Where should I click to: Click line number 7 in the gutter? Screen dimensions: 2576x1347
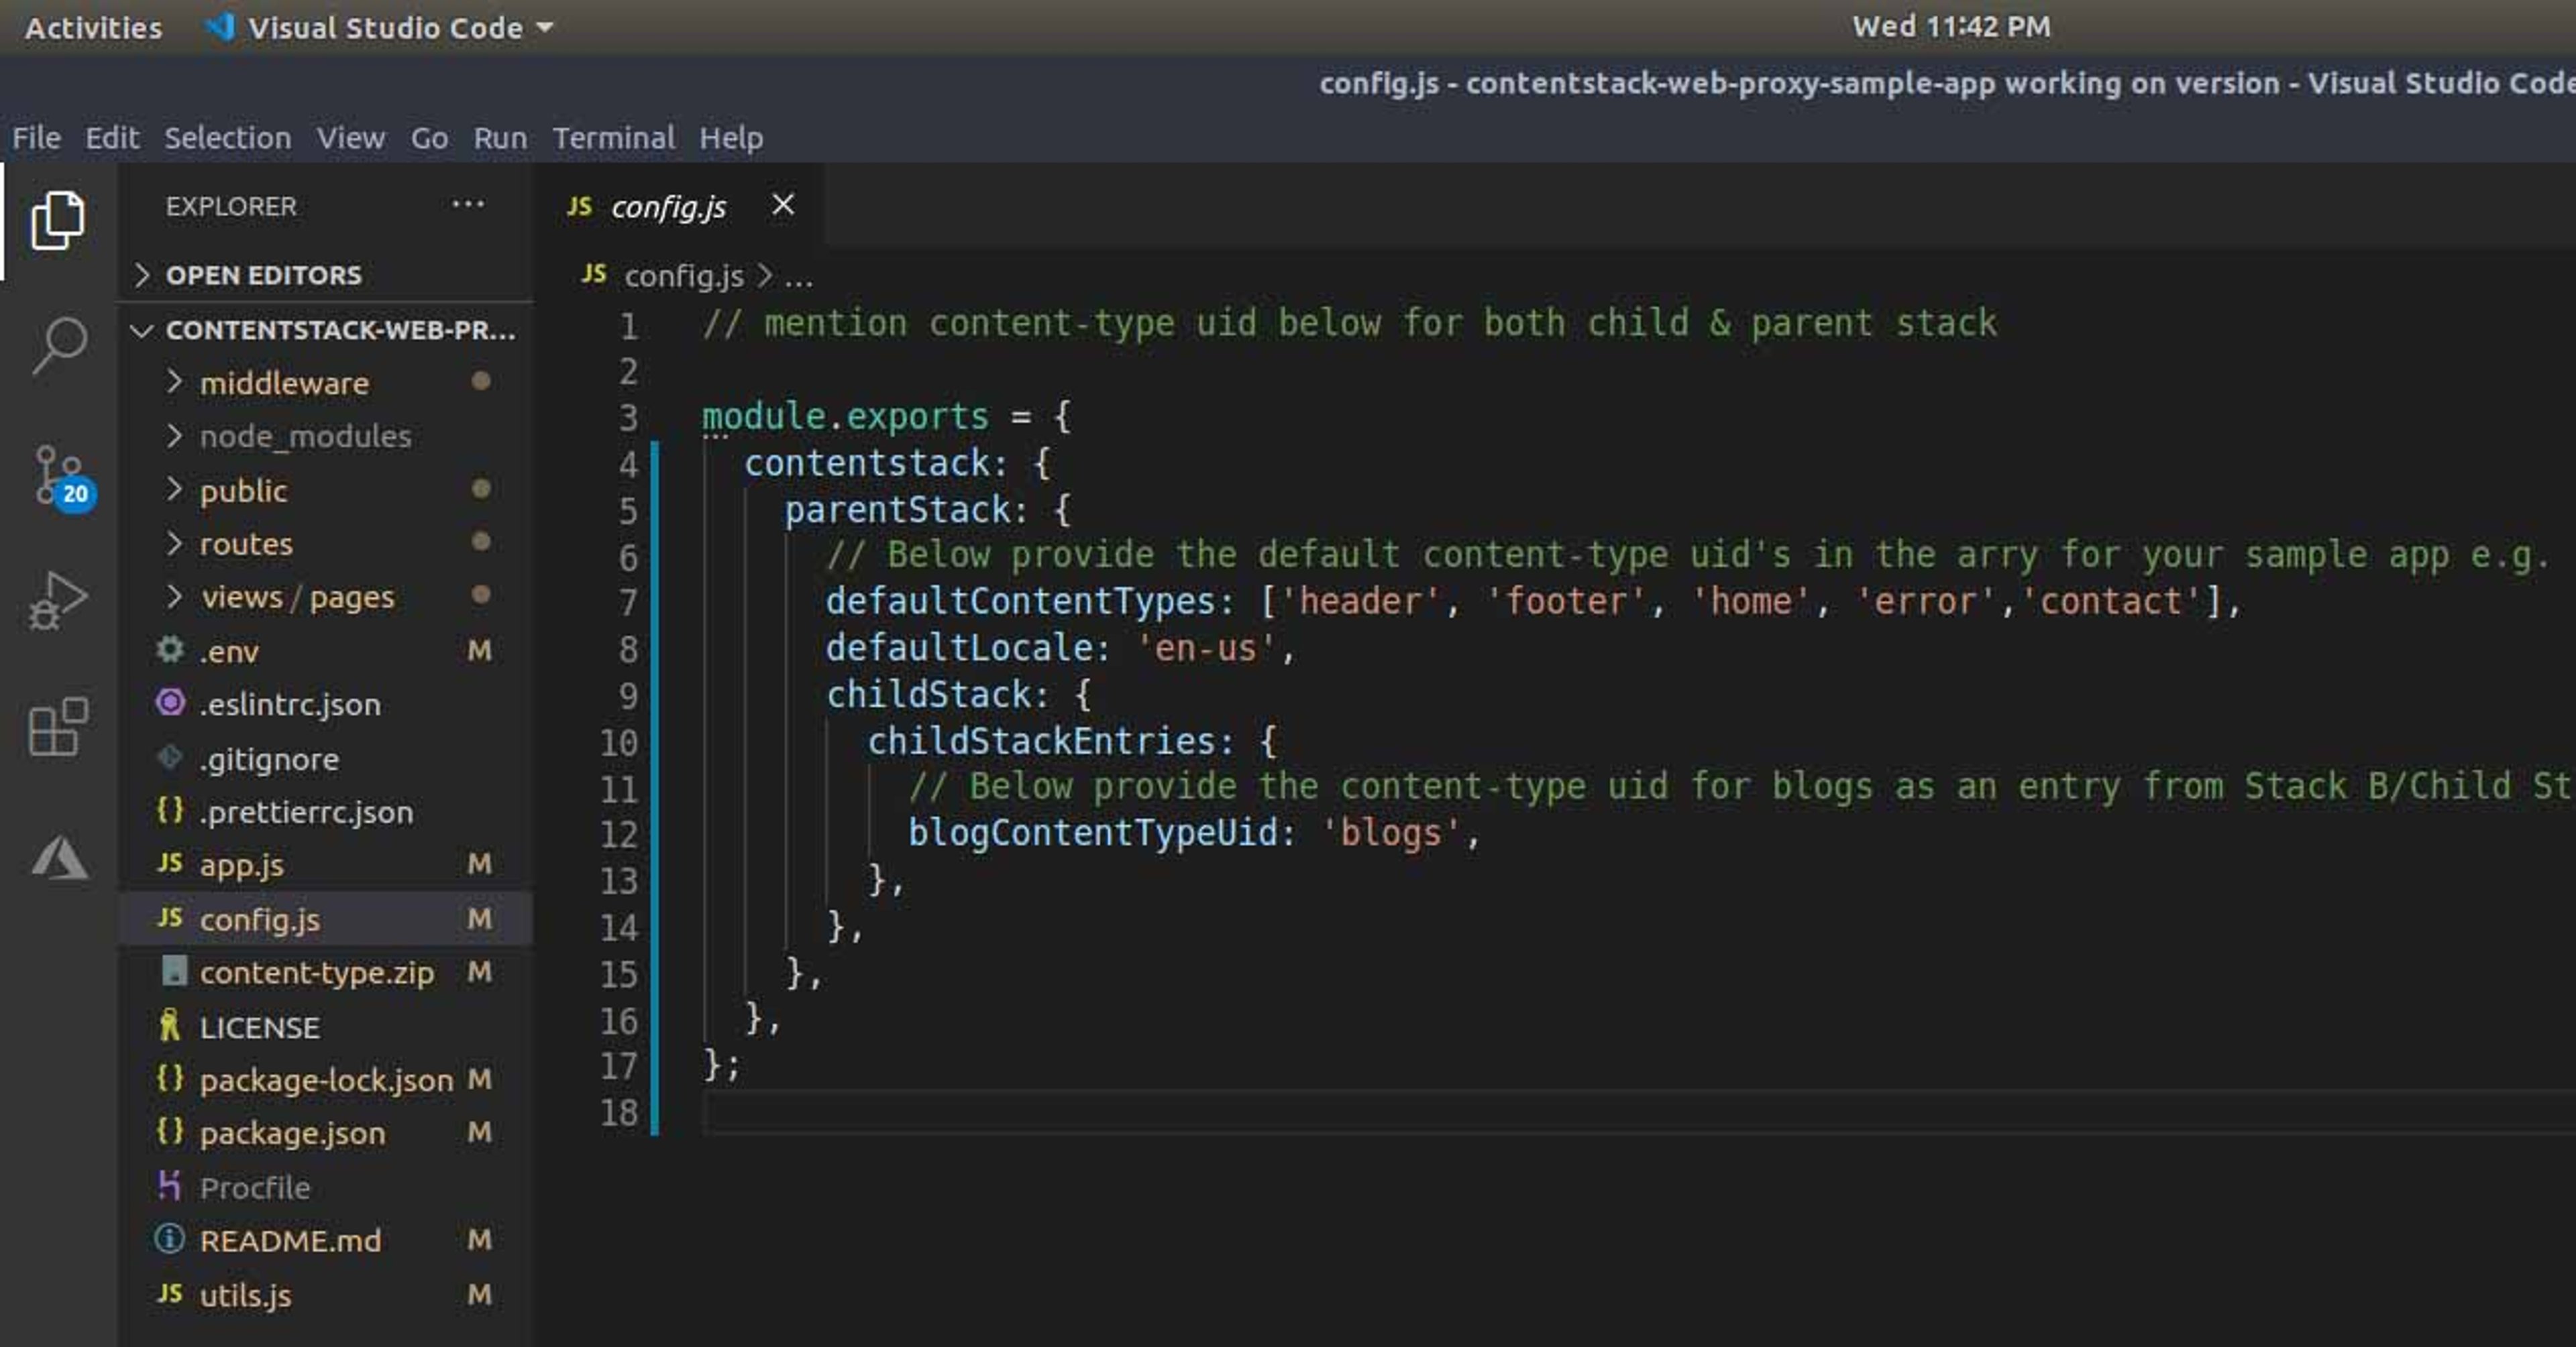627,603
